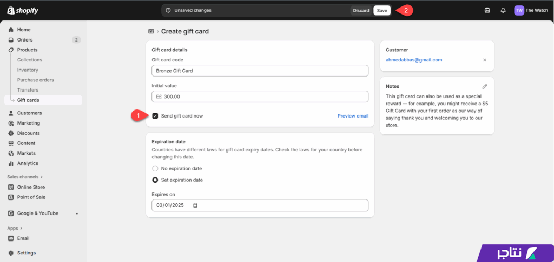Open the notifications bell

[x=503, y=11]
